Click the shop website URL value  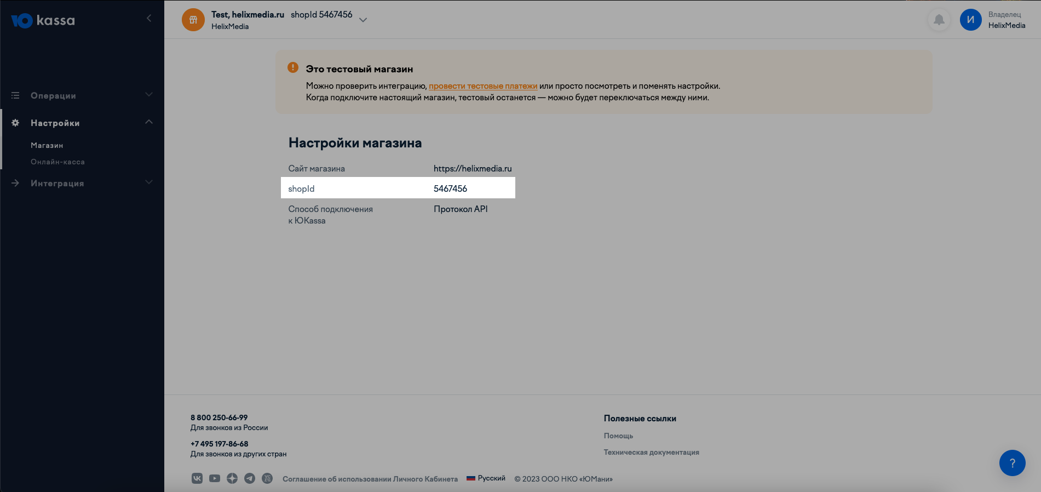coord(473,169)
